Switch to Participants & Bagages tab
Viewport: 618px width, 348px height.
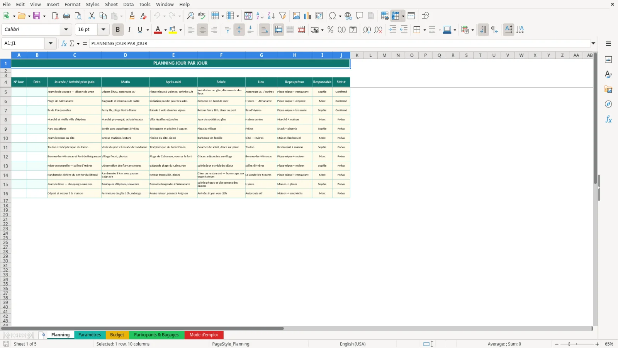point(156,335)
